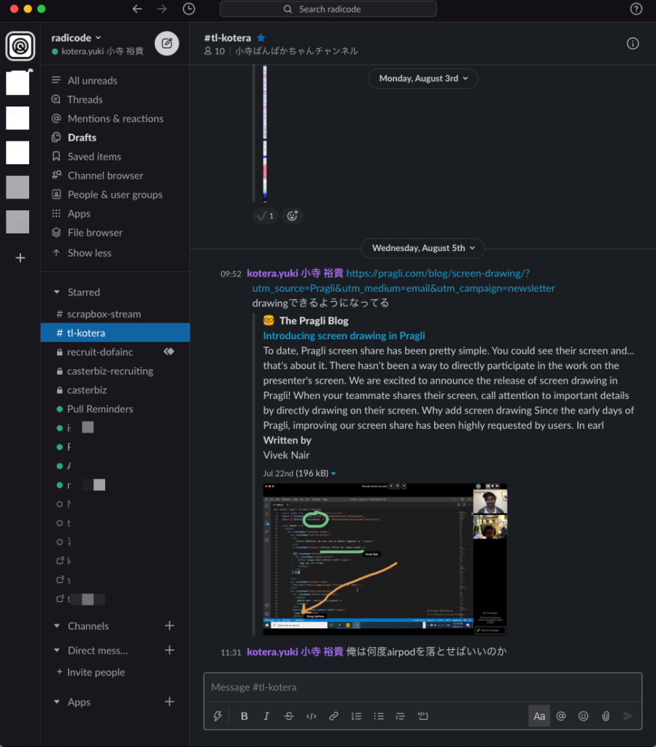Add a channel with the plus icon
This screenshot has height=747, width=656.
coord(169,625)
